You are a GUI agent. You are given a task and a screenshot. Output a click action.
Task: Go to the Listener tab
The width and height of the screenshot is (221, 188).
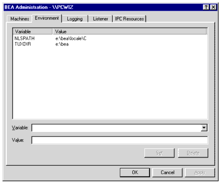[x=100, y=19]
